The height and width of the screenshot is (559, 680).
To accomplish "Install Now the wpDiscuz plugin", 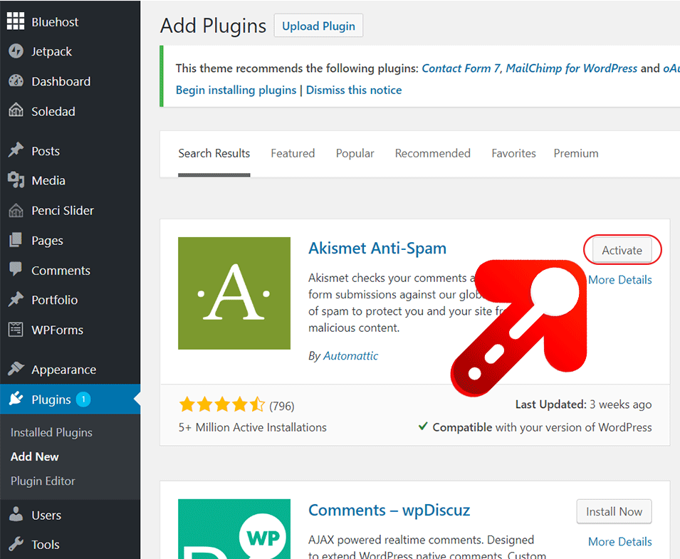I will (x=614, y=512).
